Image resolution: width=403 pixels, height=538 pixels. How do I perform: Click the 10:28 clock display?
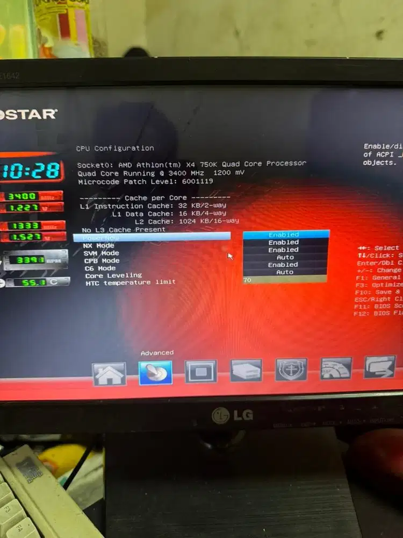pyautogui.click(x=31, y=171)
